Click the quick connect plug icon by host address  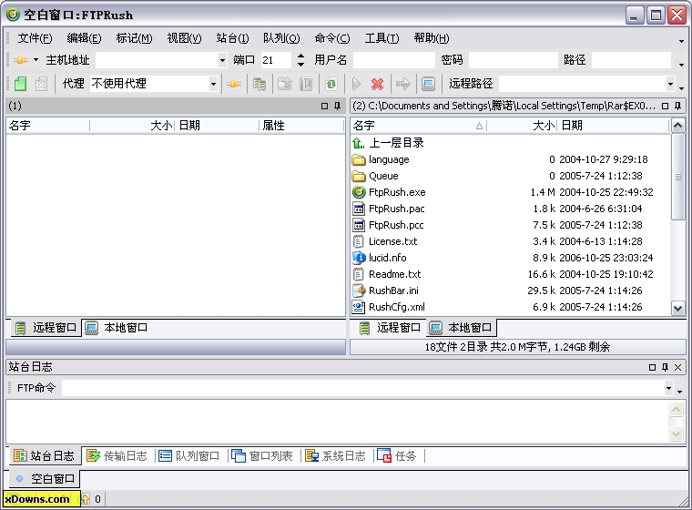[21, 59]
